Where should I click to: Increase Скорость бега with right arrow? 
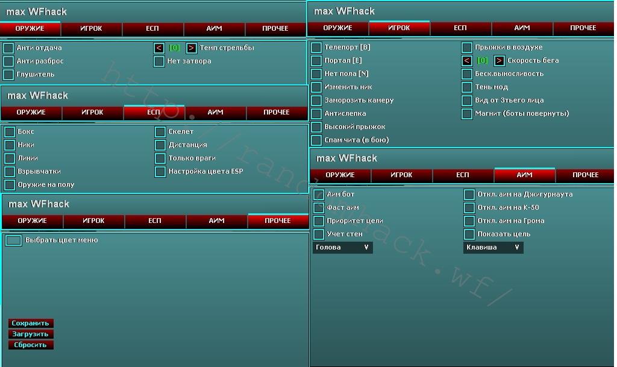tap(499, 61)
